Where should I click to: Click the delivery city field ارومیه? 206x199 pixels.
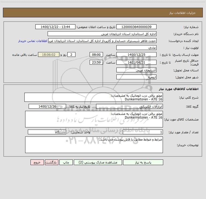coord(136,77)
